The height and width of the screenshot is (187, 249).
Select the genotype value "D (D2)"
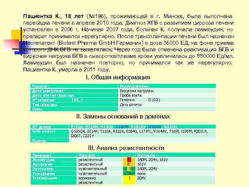pyautogui.click(x=154, y=100)
